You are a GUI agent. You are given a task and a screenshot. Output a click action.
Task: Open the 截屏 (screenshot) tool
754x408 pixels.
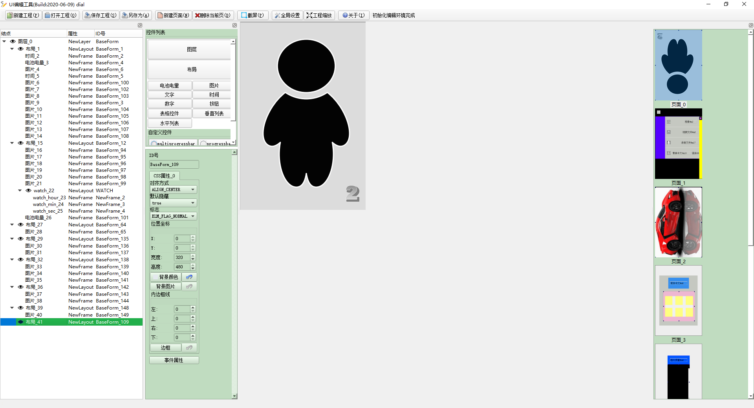253,15
